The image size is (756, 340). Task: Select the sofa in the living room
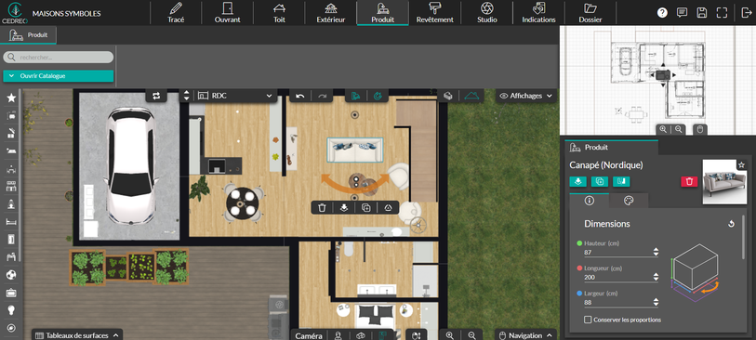pyautogui.click(x=355, y=150)
